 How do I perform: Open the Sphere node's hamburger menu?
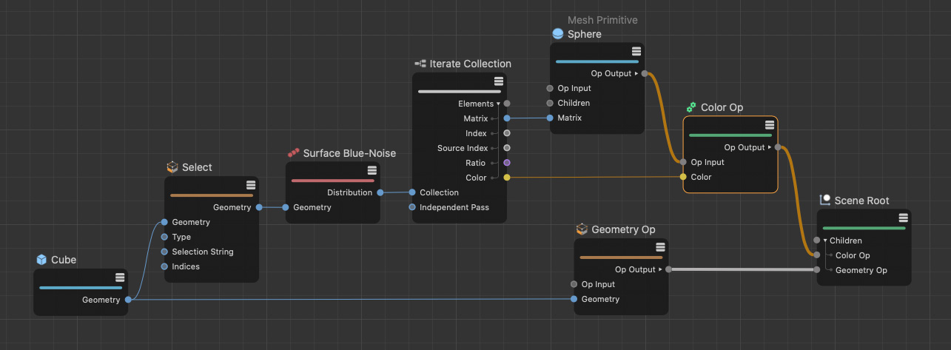[x=636, y=51]
